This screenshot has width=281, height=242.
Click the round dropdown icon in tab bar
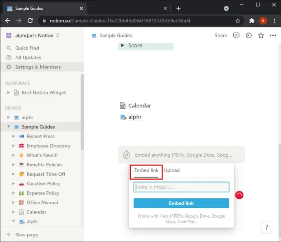pos(226,9)
